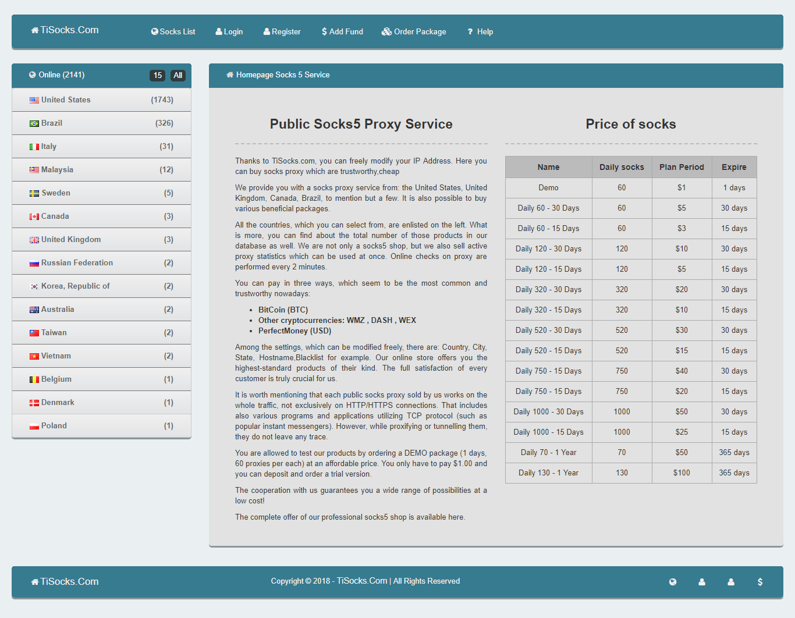This screenshot has width=795, height=618.
Task: Open the Add Fund page
Action: coord(342,31)
